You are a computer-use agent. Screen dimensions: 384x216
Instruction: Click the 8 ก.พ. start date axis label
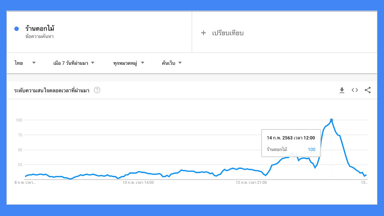[x=25, y=183]
